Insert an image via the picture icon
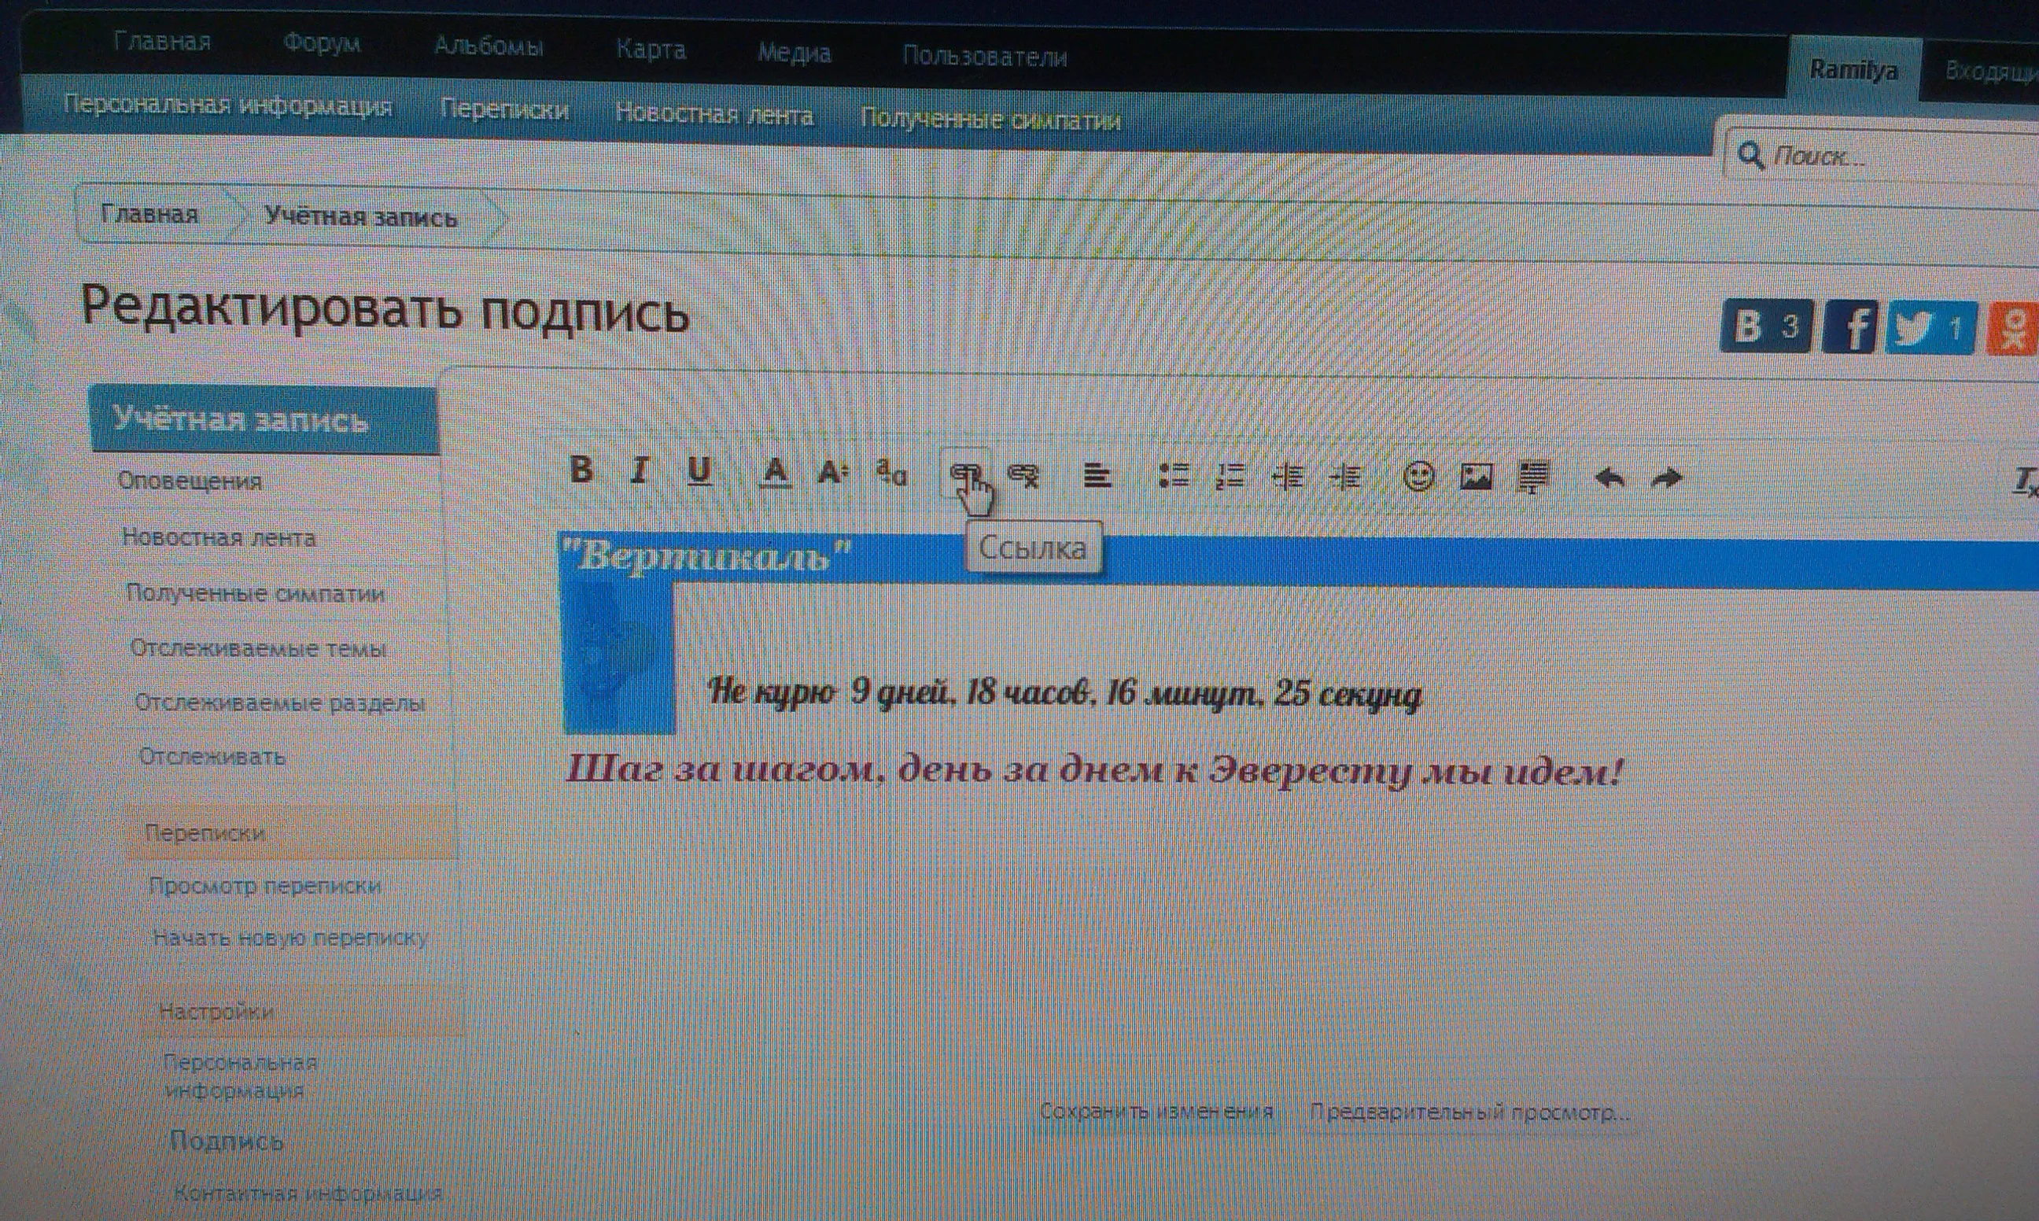Screen dimensions: 2039x1221 (x=1478, y=475)
